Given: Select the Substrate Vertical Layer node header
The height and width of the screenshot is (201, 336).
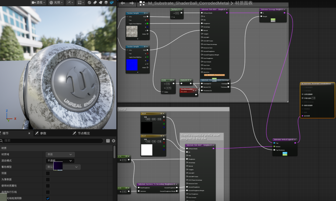Looking at the screenshot, I should tap(285, 139).
